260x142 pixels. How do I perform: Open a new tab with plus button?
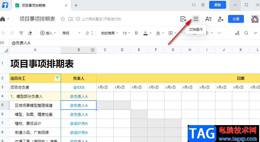tap(76, 5)
